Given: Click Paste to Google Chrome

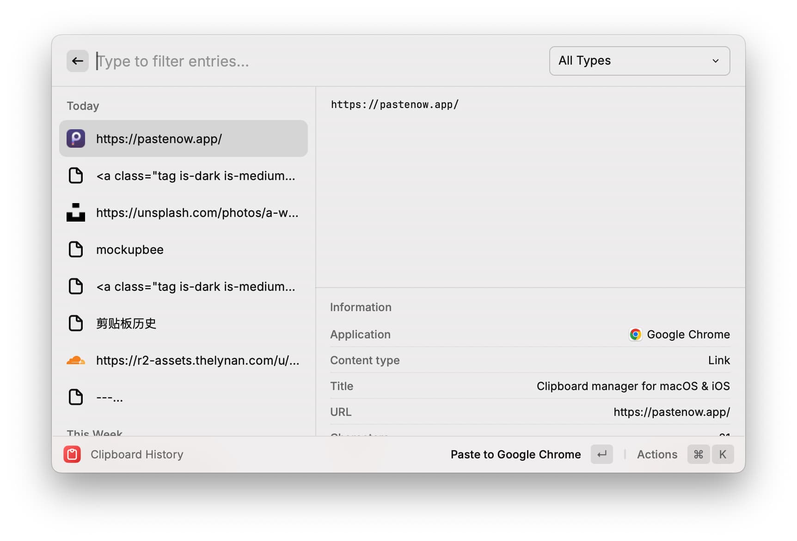Looking at the screenshot, I should (515, 454).
